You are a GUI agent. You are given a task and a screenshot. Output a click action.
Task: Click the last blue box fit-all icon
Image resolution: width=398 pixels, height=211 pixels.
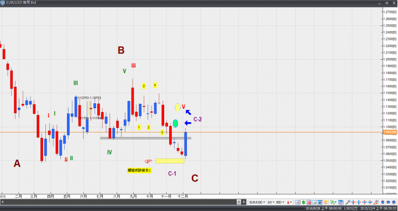(x=394, y=202)
